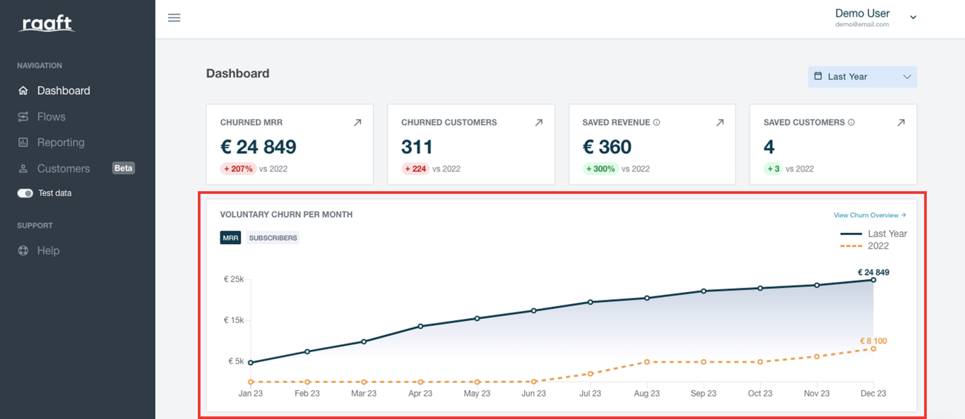Click the +224 change badge
Viewport: 965px width, 419px height.
click(415, 169)
